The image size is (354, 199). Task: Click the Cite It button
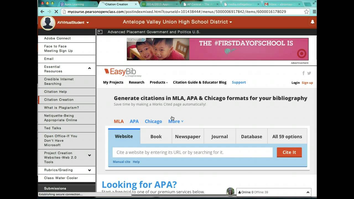click(289, 152)
